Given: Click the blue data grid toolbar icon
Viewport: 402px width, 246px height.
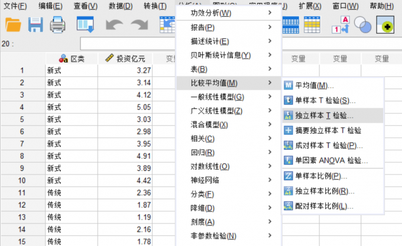Looking at the screenshot, I should point(291,25).
